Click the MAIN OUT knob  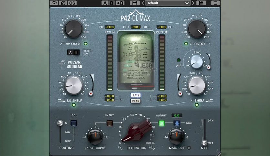click(x=176, y=137)
